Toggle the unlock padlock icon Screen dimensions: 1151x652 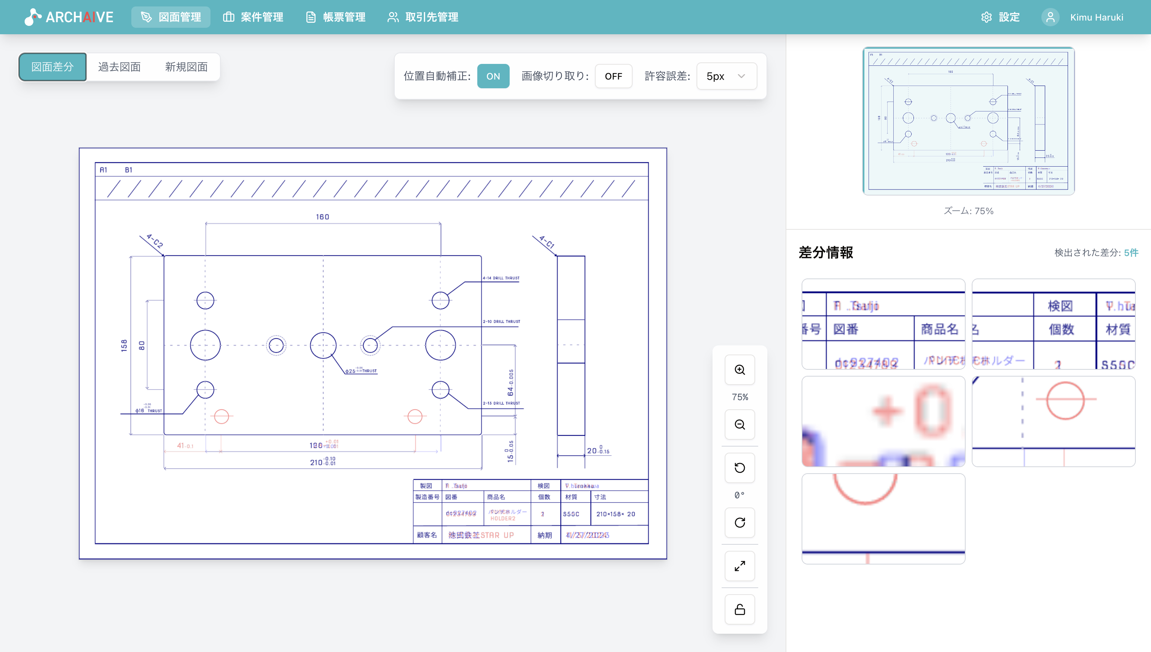pyautogui.click(x=740, y=609)
